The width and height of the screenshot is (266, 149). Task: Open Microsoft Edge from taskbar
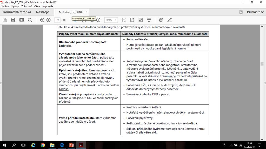pyautogui.click(x=62, y=145)
